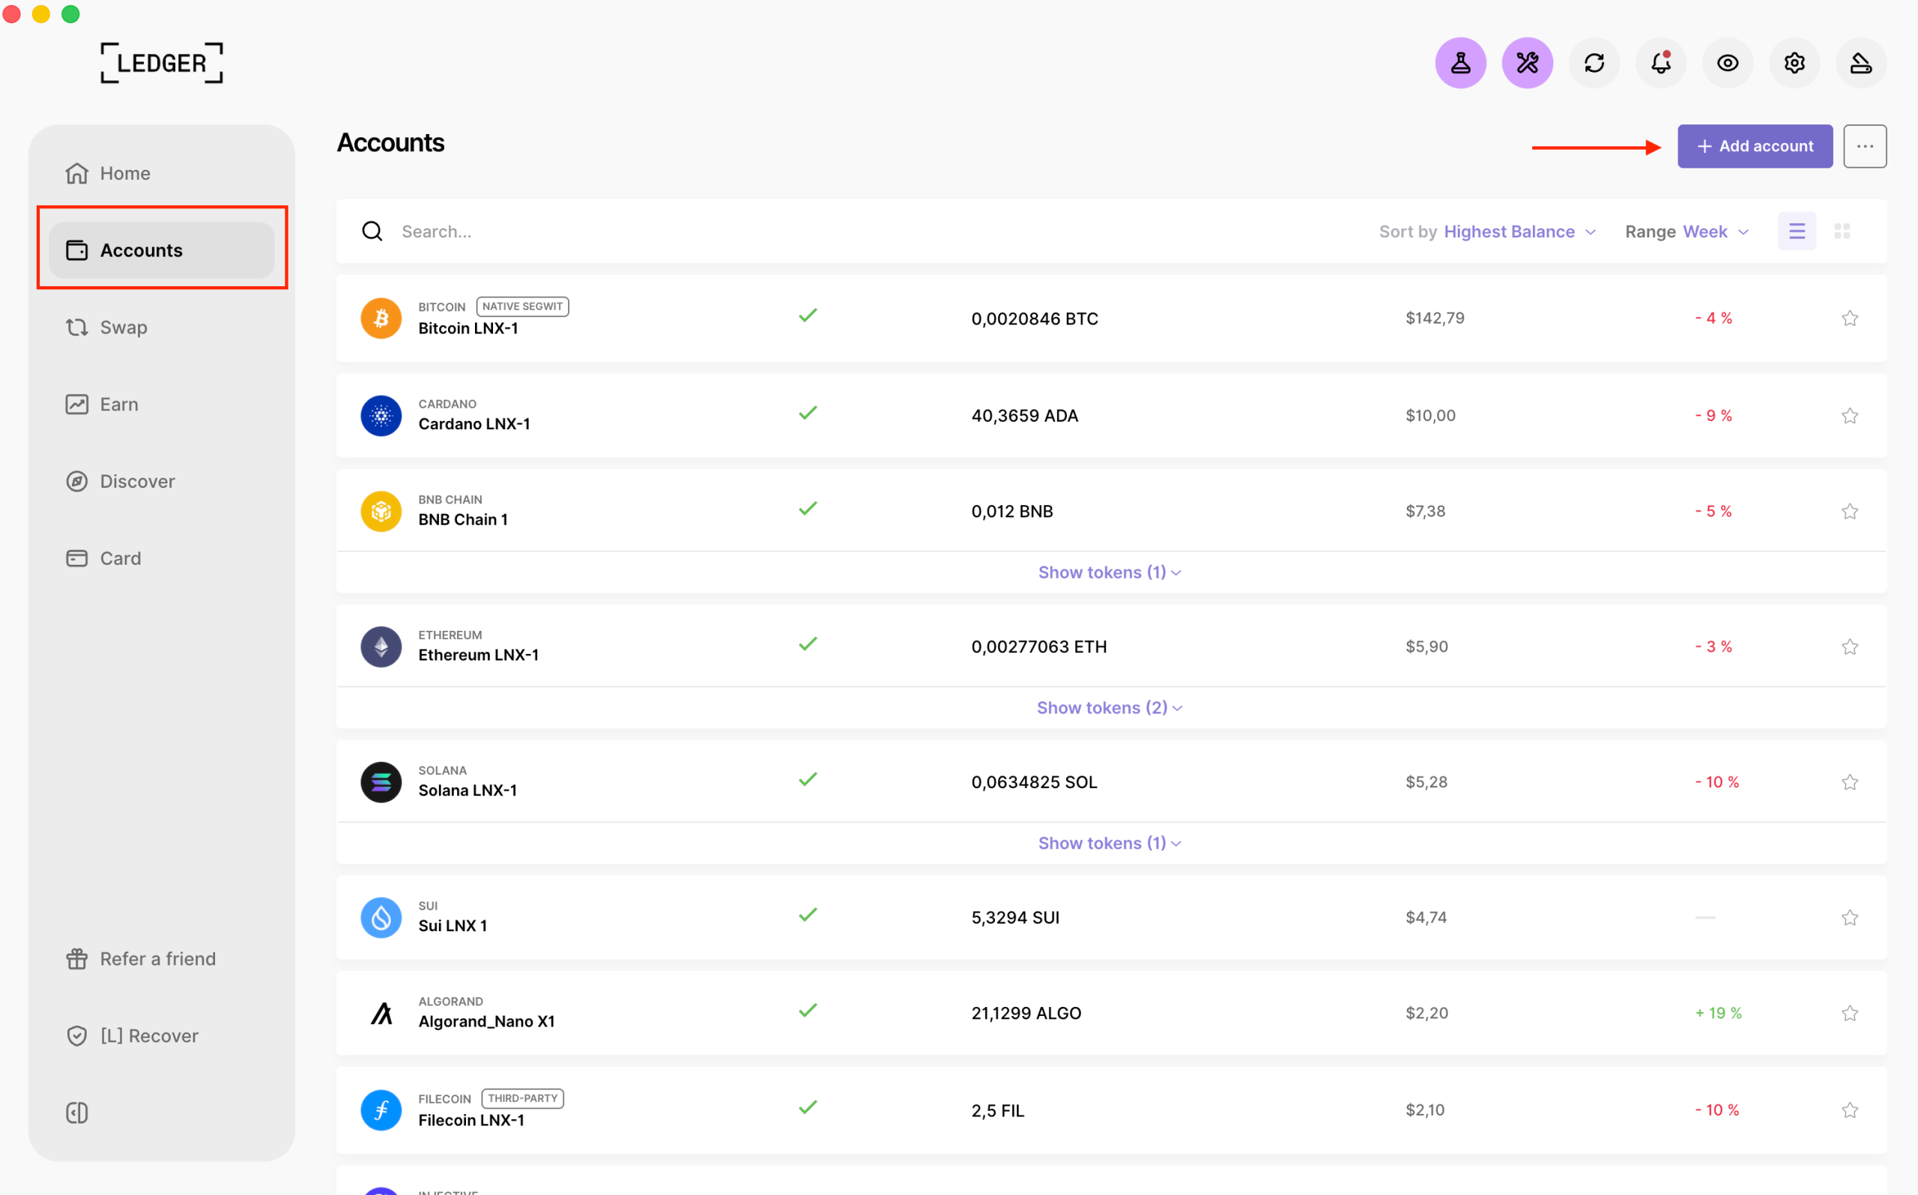Collapse the sidebar with the bottom icon

pyautogui.click(x=76, y=1113)
